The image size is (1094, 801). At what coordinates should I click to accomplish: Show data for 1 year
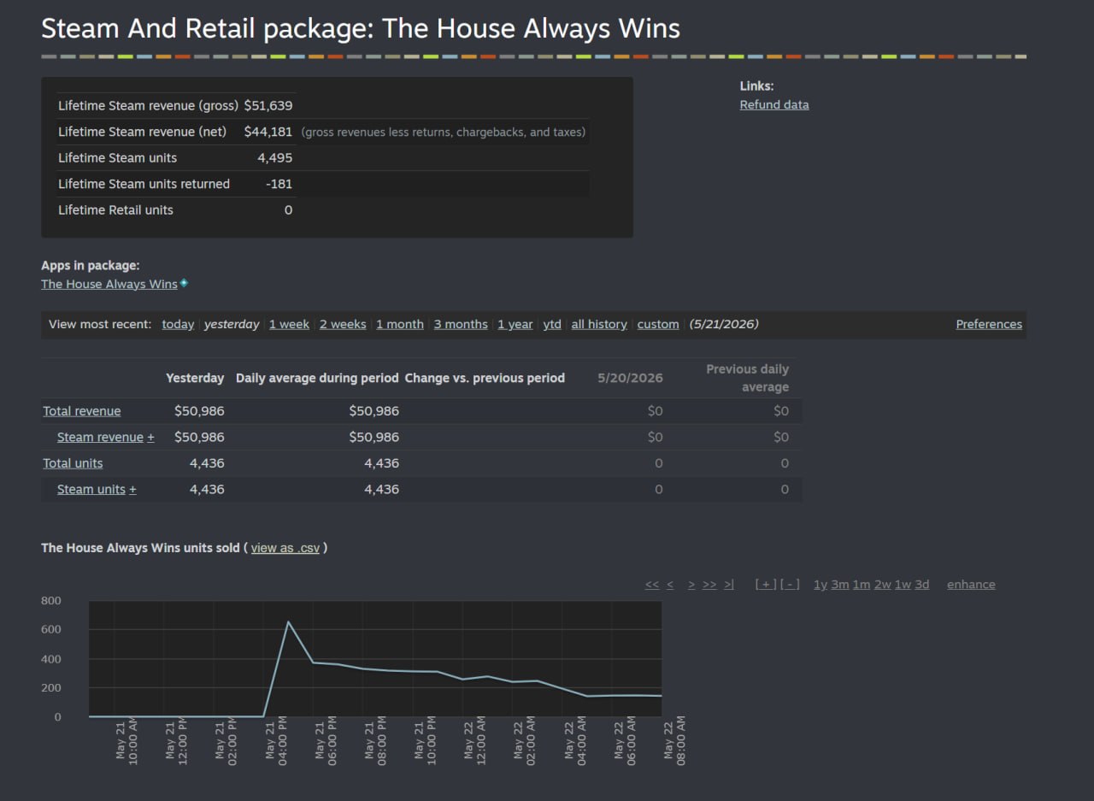click(515, 324)
